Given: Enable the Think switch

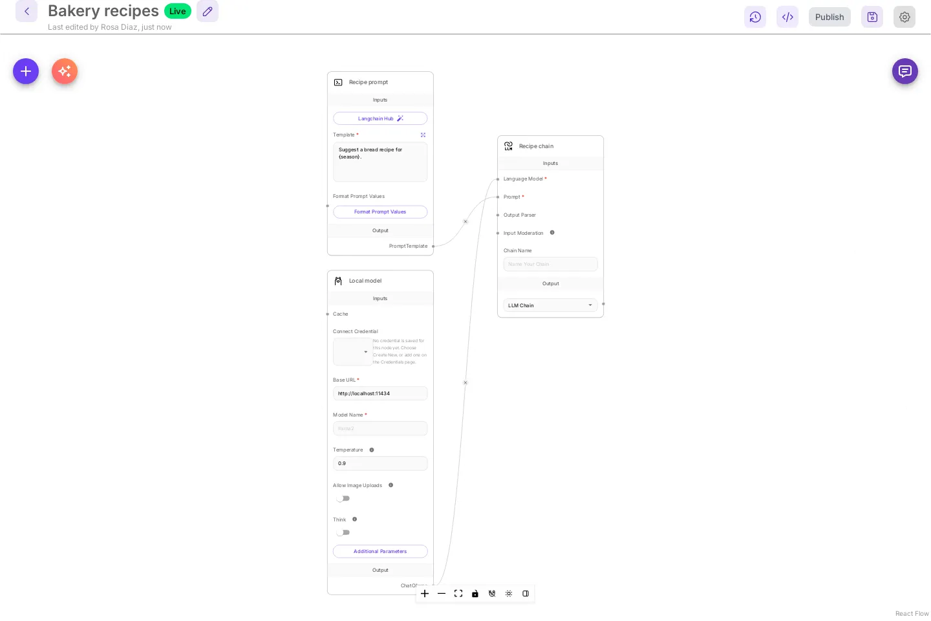Looking at the screenshot, I should 343,532.
